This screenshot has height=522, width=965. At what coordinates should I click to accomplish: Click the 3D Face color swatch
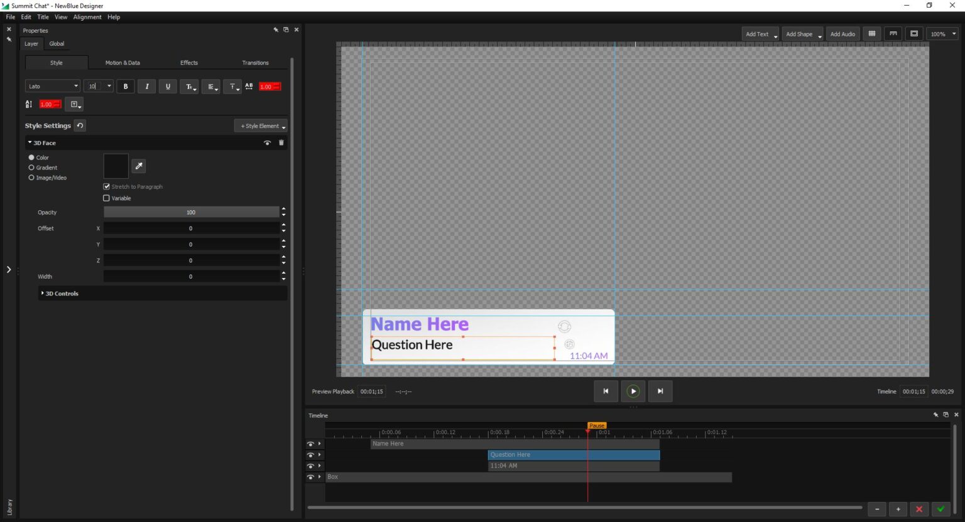pyautogui.click(x=116, y=166)
